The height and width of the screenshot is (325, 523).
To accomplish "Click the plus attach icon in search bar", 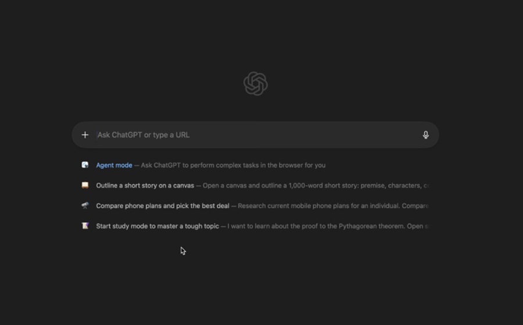I will tap(85, 135).
